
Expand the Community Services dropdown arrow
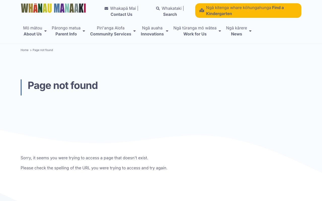pos(135,31)
